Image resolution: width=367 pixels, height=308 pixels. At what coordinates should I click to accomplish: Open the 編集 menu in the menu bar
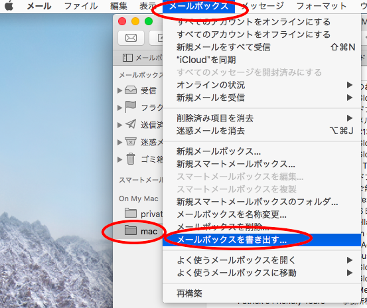pos(119,6)
